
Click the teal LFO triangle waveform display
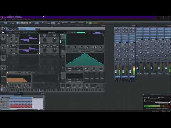point(85,59)
